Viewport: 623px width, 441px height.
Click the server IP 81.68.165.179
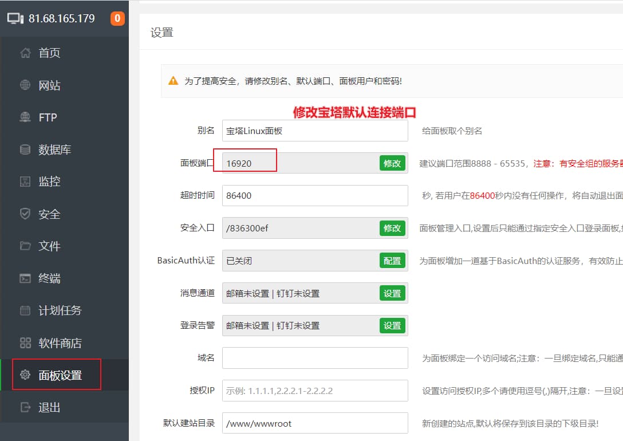point(62,18)
